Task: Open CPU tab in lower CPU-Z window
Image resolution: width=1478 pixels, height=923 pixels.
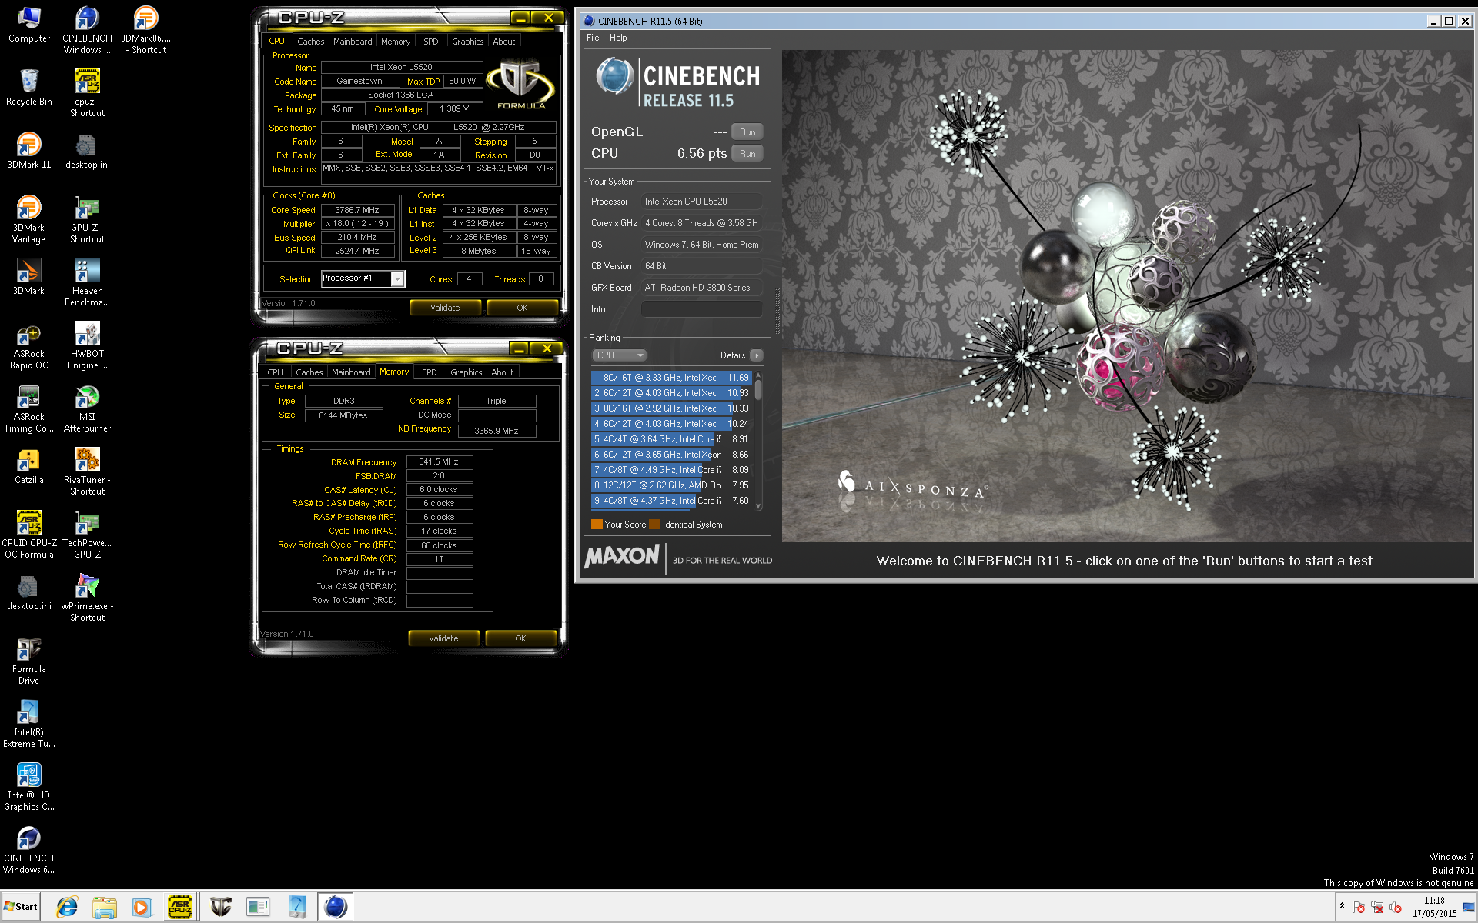Action: click(276, 372)
